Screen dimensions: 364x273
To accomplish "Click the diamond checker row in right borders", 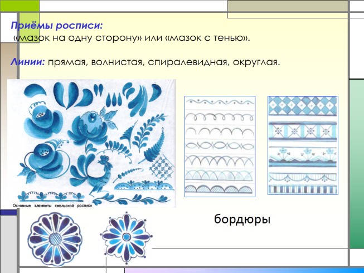I will (x=302, y=104).
